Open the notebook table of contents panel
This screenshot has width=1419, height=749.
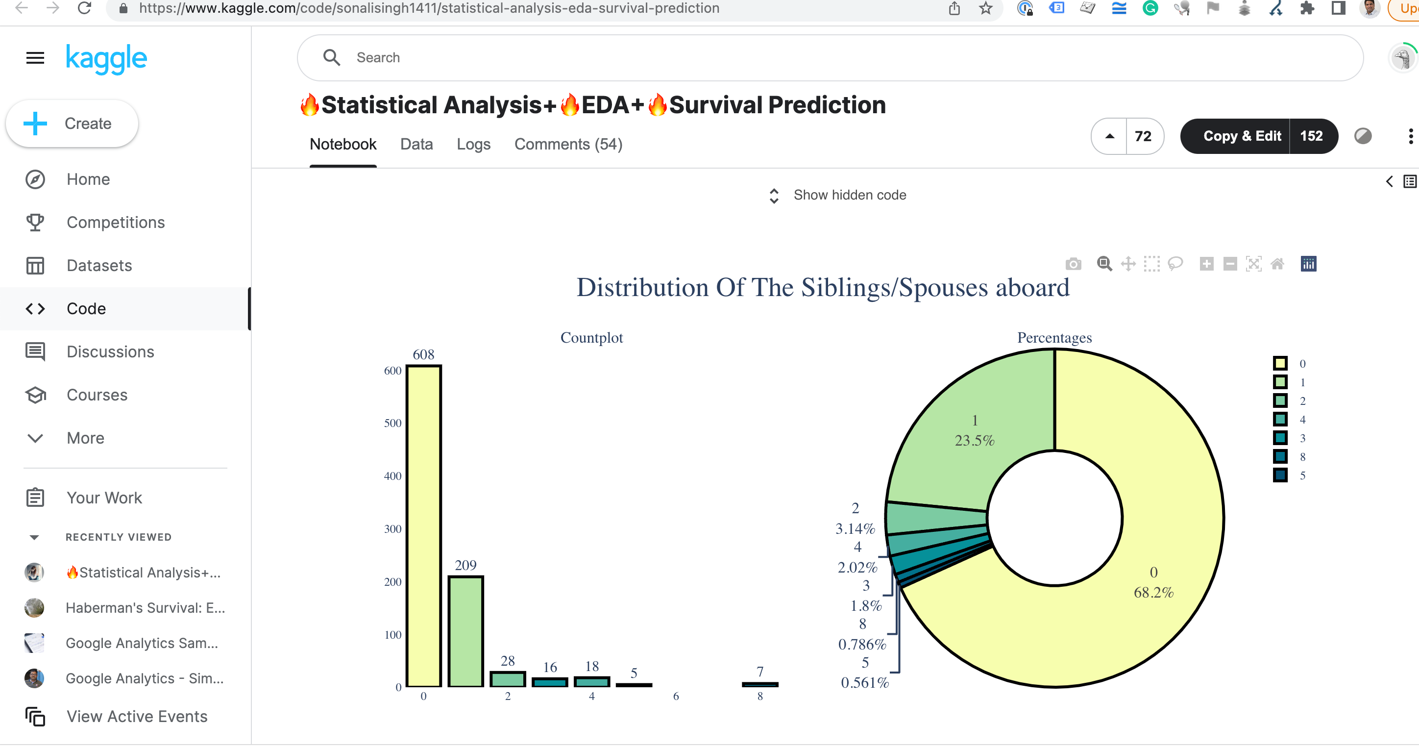(1409, 181)
